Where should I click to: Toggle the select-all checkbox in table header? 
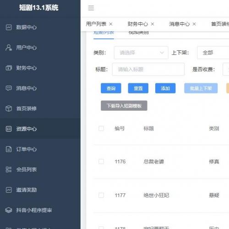101,128
